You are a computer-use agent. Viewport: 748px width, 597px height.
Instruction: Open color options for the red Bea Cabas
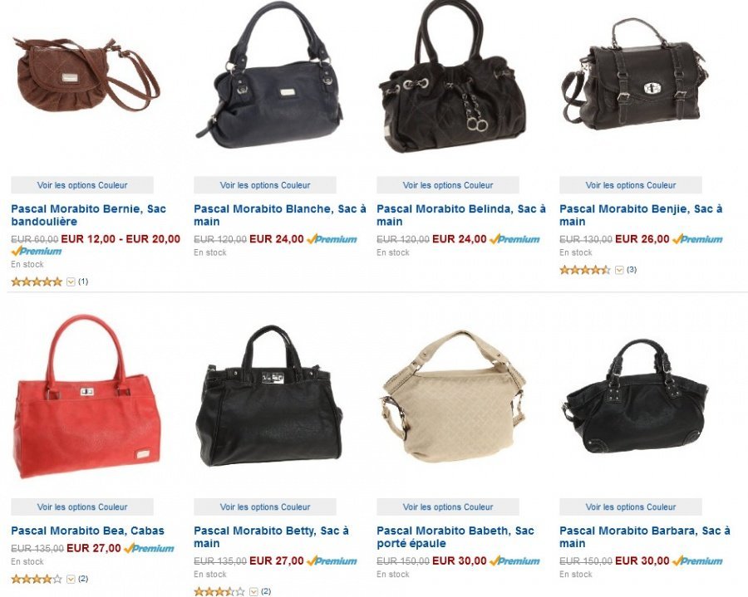tap(82, 507)
